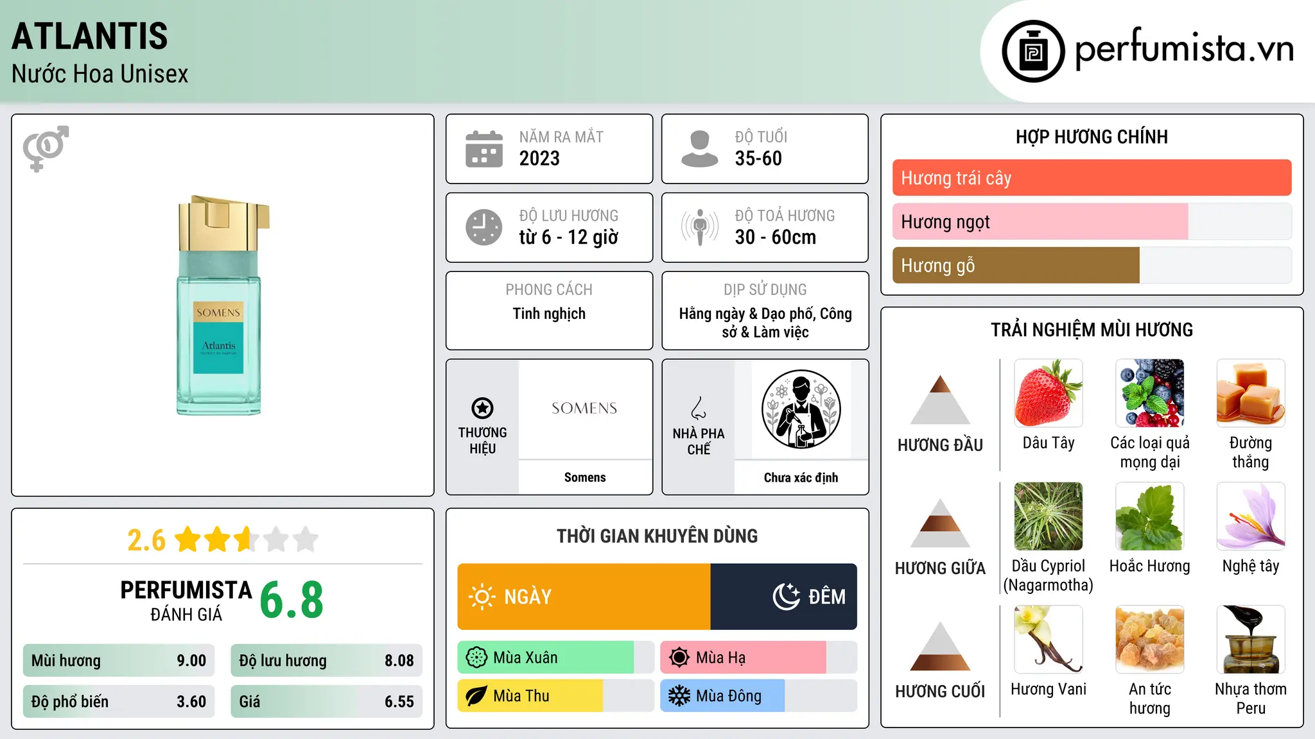The image size is (1315, 739).
Task: Click the Chưa xác định perfumer label
Action: click(x=801, y=477)
